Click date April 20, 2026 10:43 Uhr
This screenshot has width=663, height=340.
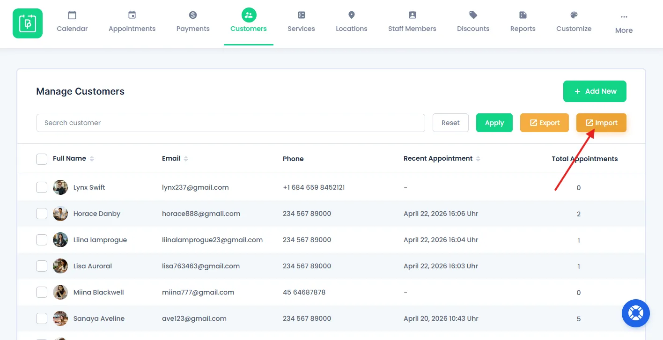(x=441, y=318)
